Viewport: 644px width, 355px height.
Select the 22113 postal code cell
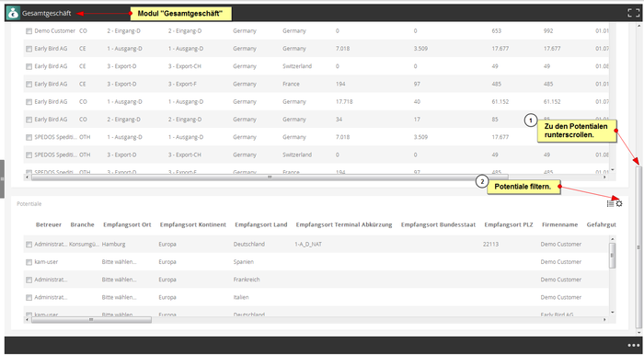490,244
